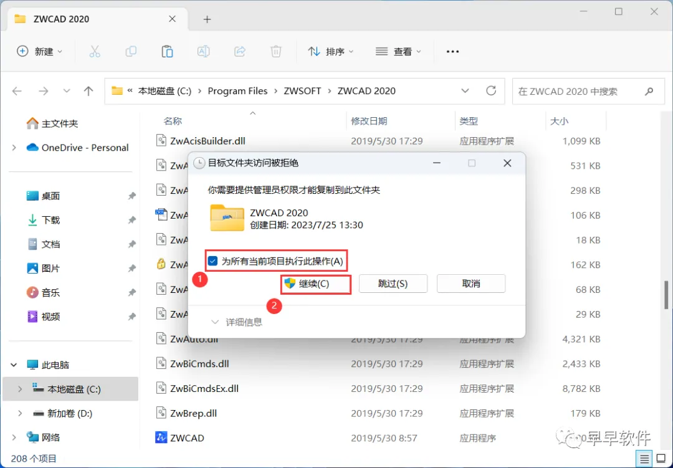Screen dimensions: 673x468
Task: Click pin icon next to 音乐
Action: (131, 292)
